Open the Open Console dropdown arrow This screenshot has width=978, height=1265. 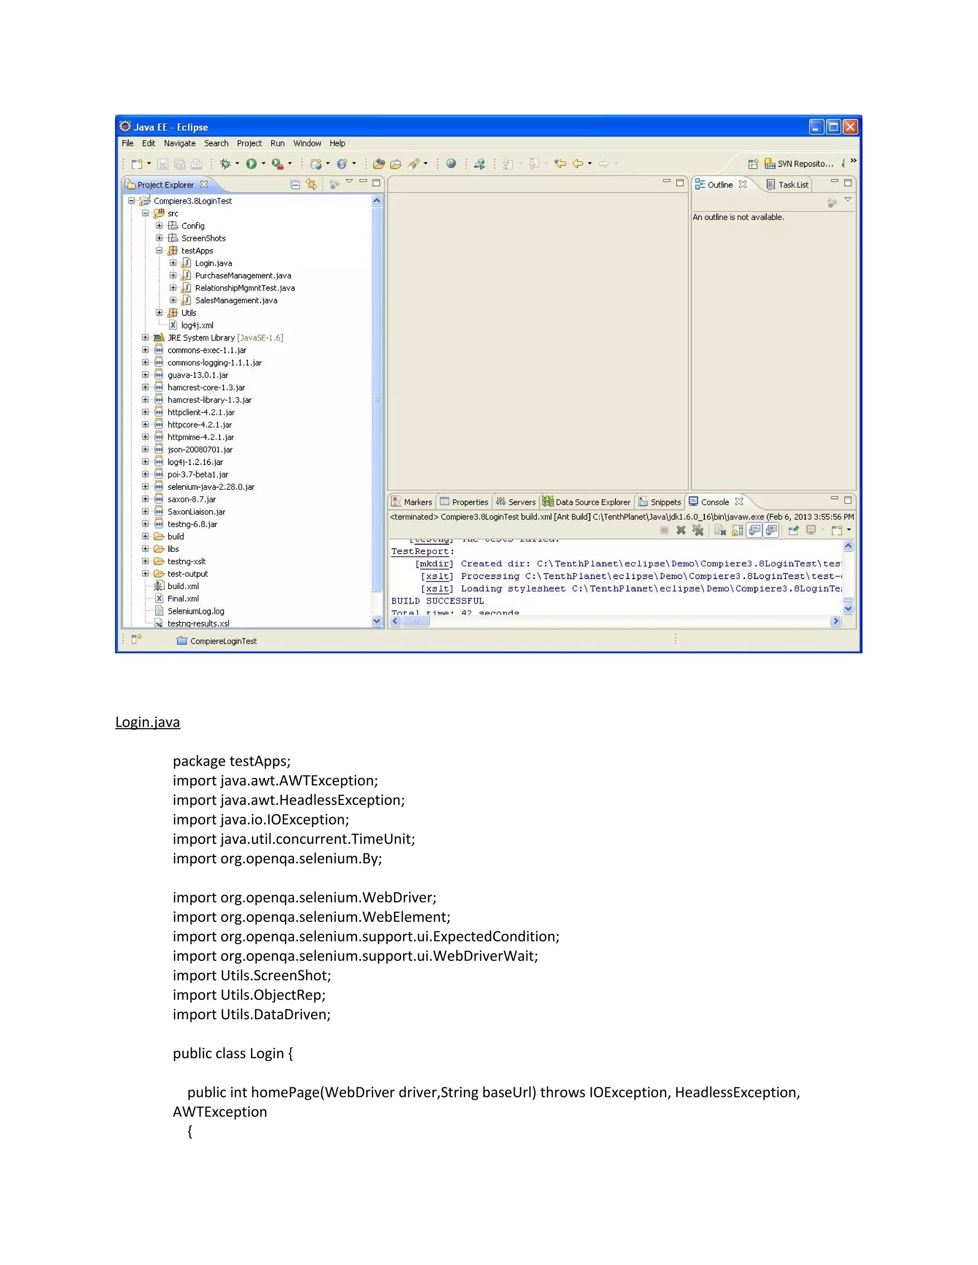850,530
